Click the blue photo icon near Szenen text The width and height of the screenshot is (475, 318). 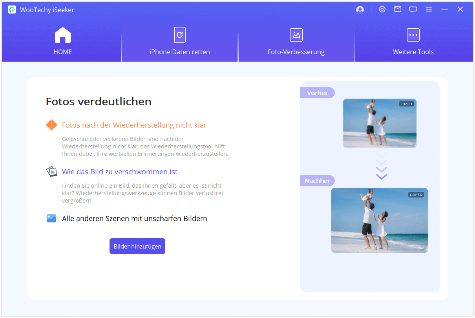[51, 218]
